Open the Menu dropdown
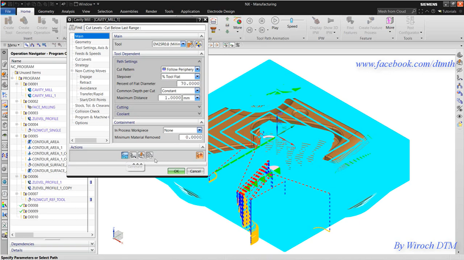The height and width of the screenshot is (260, 464). 11,45
